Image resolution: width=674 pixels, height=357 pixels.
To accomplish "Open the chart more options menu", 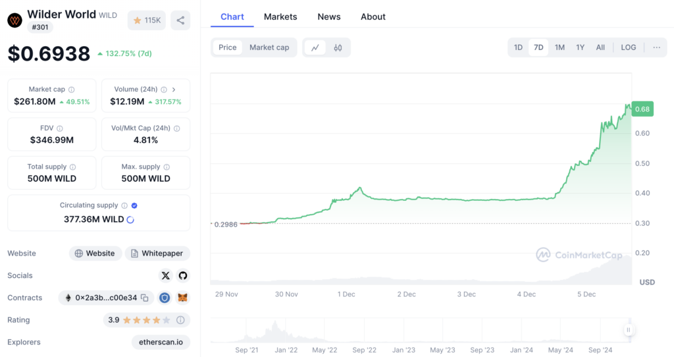I will point(656,47).
